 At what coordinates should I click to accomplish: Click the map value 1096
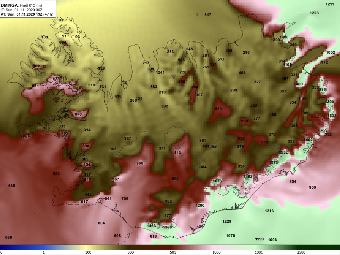point(272,240)
